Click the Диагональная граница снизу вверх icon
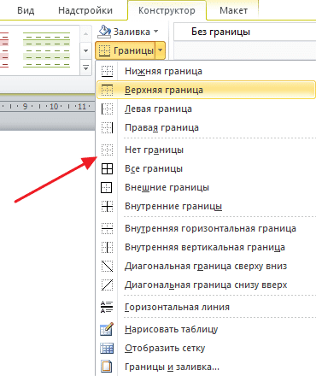316x376 pixels. [107, 285]
